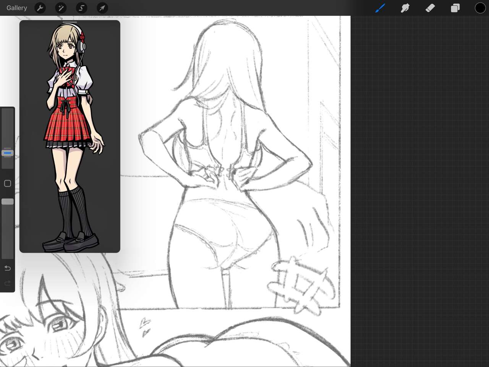The image size is (489, 367).
Task: Select the Smudge tool
Action: 405,8
